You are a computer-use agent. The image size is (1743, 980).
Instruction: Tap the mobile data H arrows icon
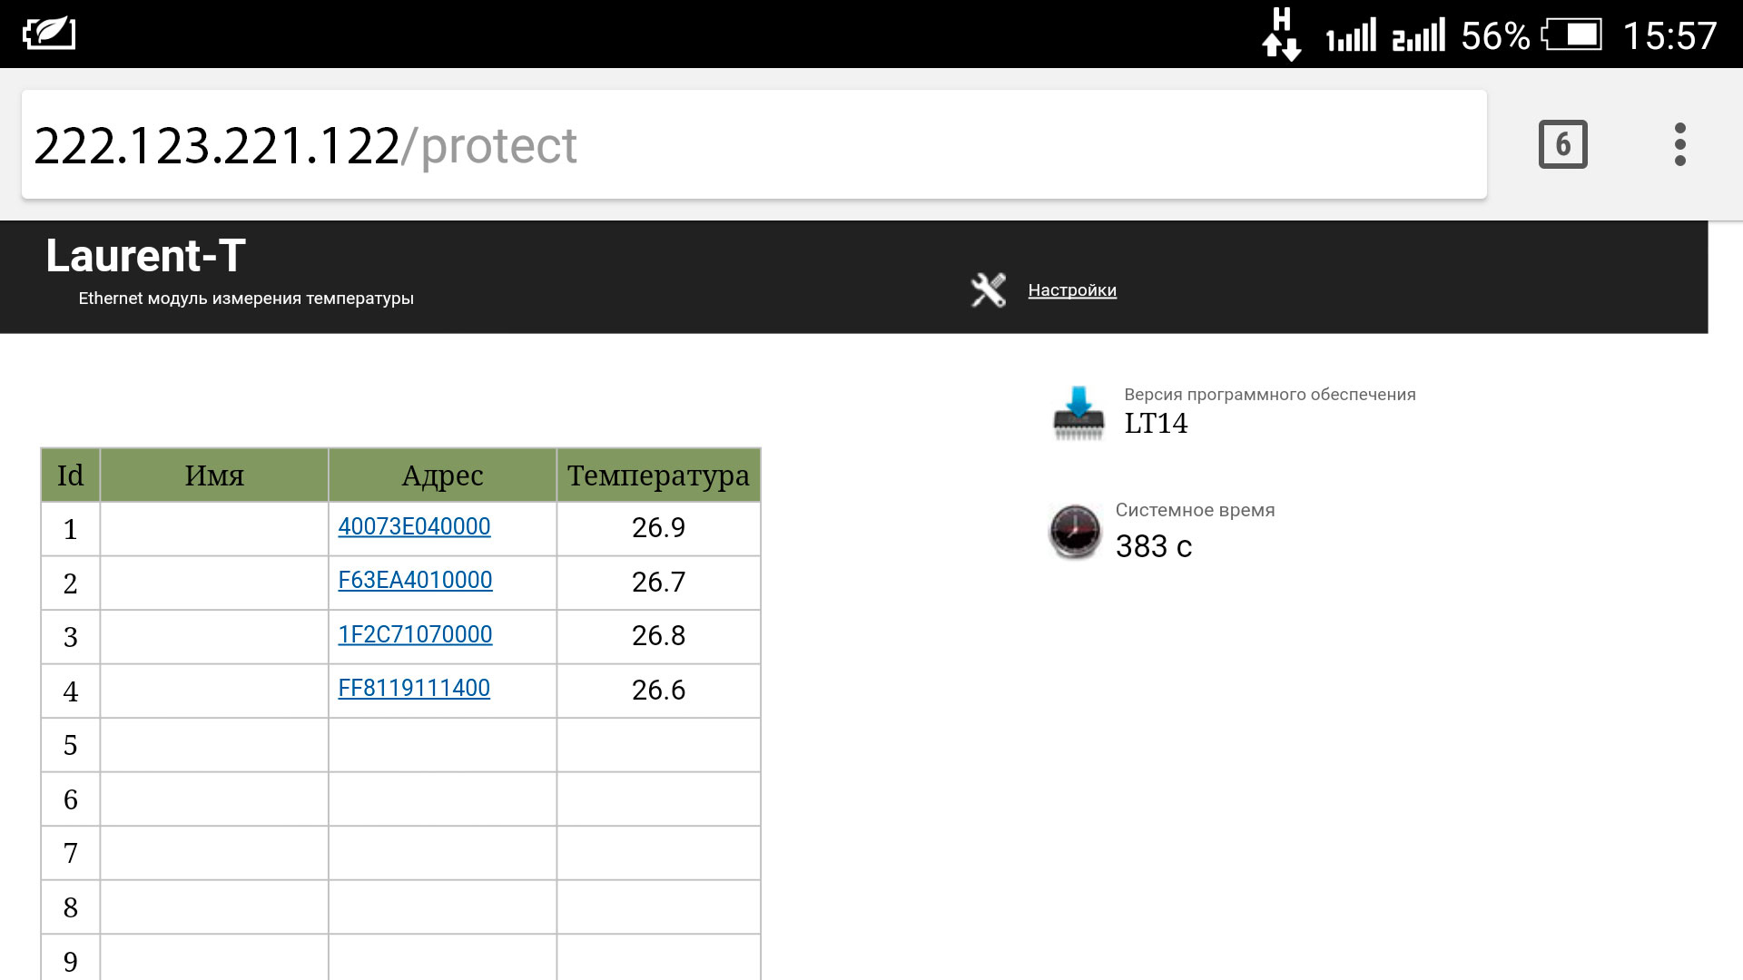click(1281, 34)
